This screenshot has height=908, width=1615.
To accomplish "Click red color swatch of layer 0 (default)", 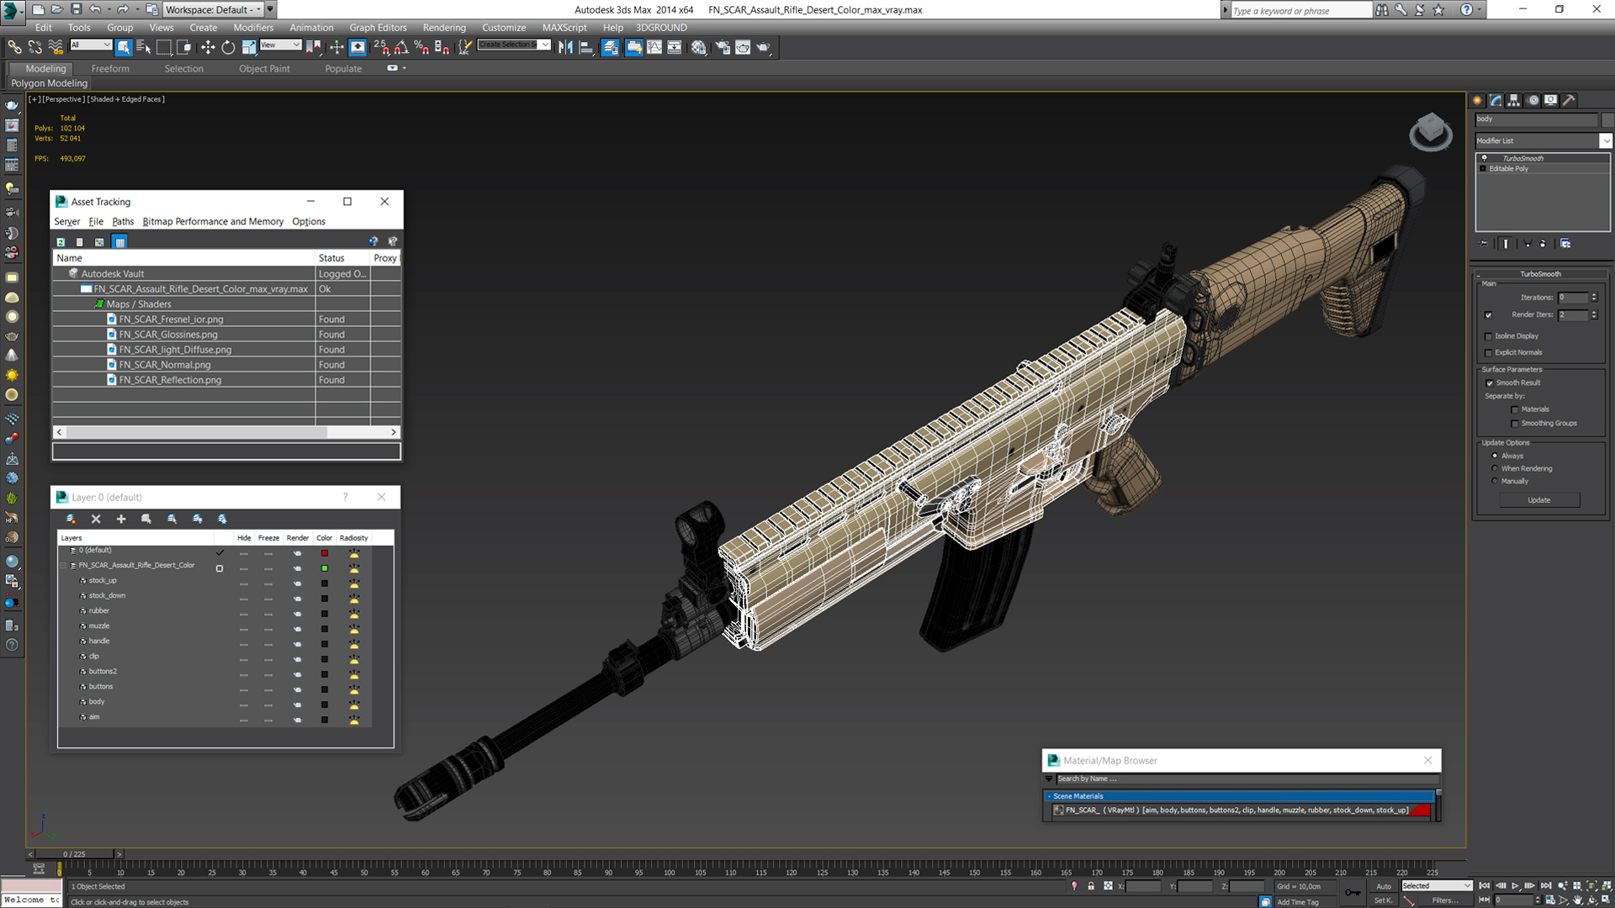I will [x=325, y=553].
